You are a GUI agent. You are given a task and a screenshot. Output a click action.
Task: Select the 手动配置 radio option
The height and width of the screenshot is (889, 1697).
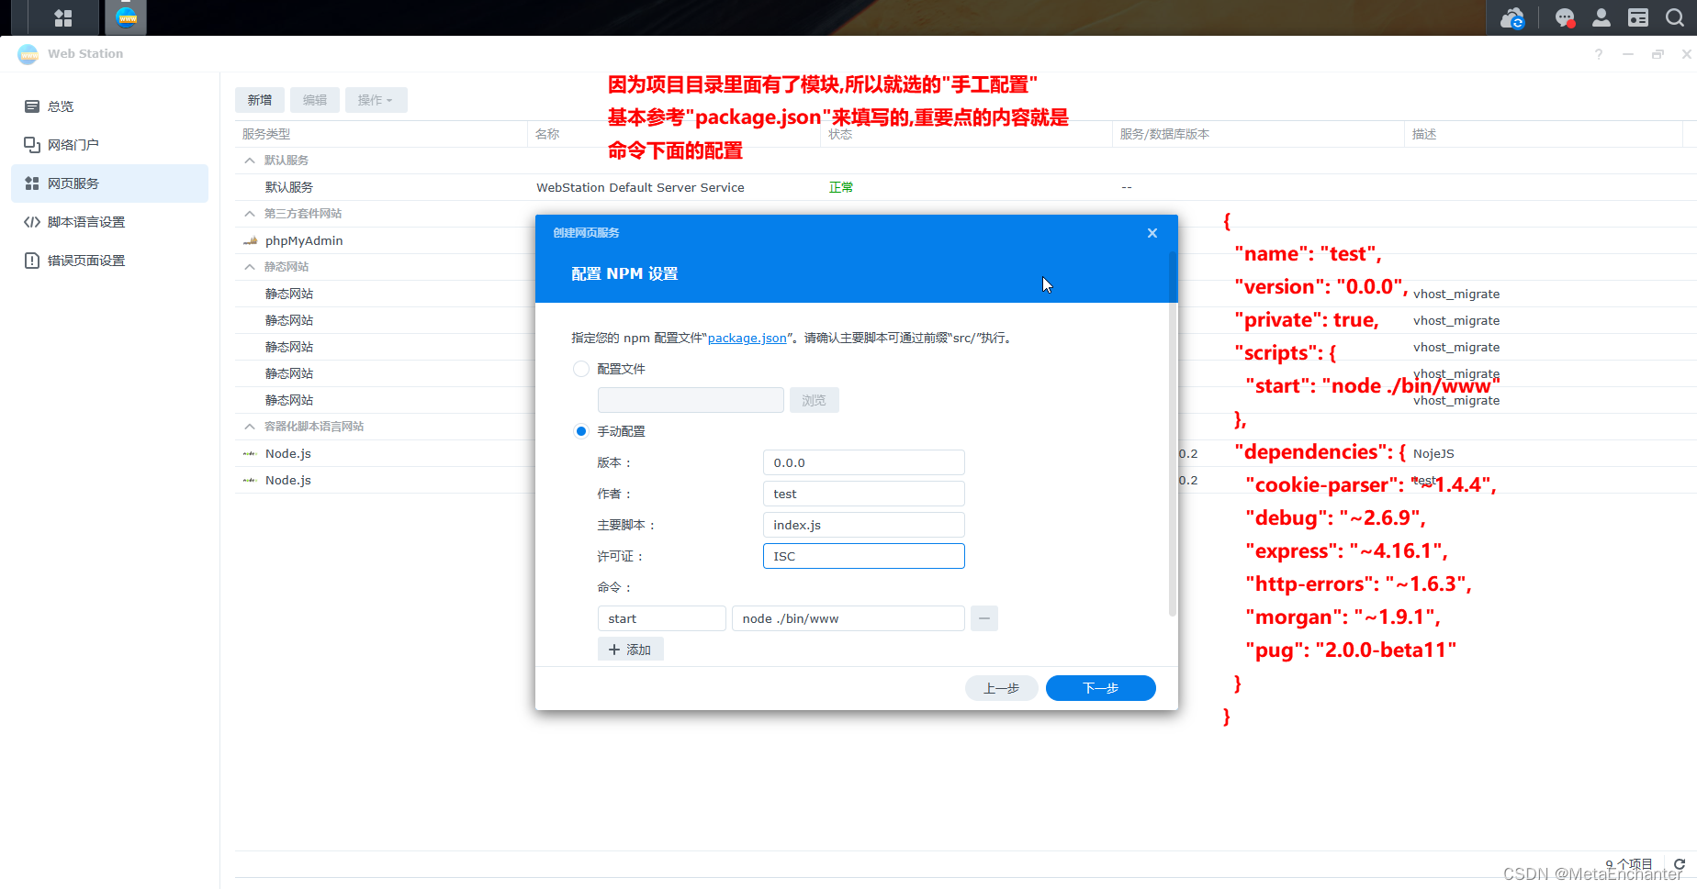pyautogui.click(x=580, y=431)
